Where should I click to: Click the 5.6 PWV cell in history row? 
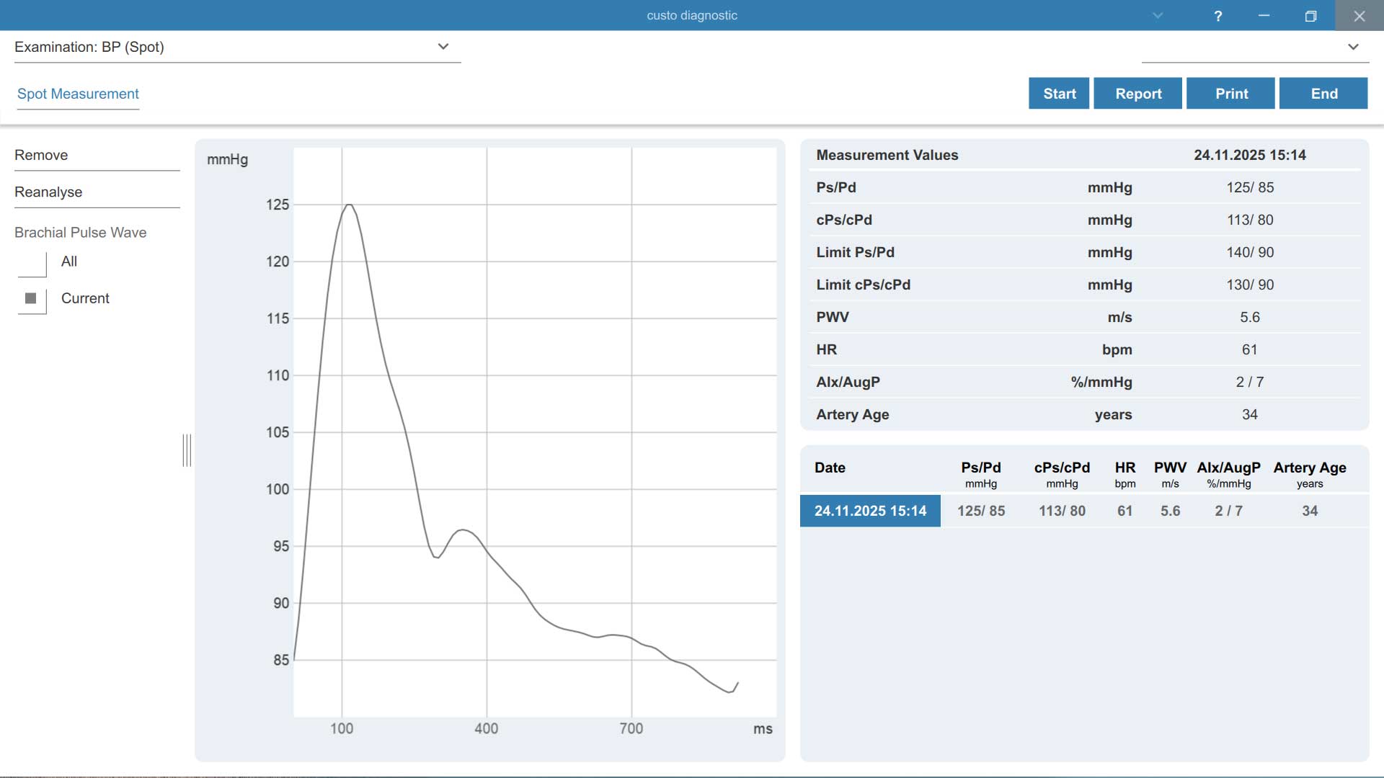1170,511
